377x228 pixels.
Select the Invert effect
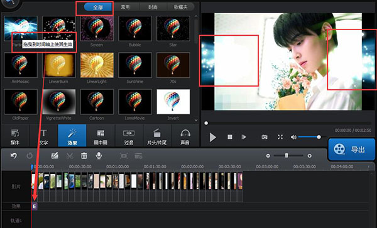click(173, 102)
